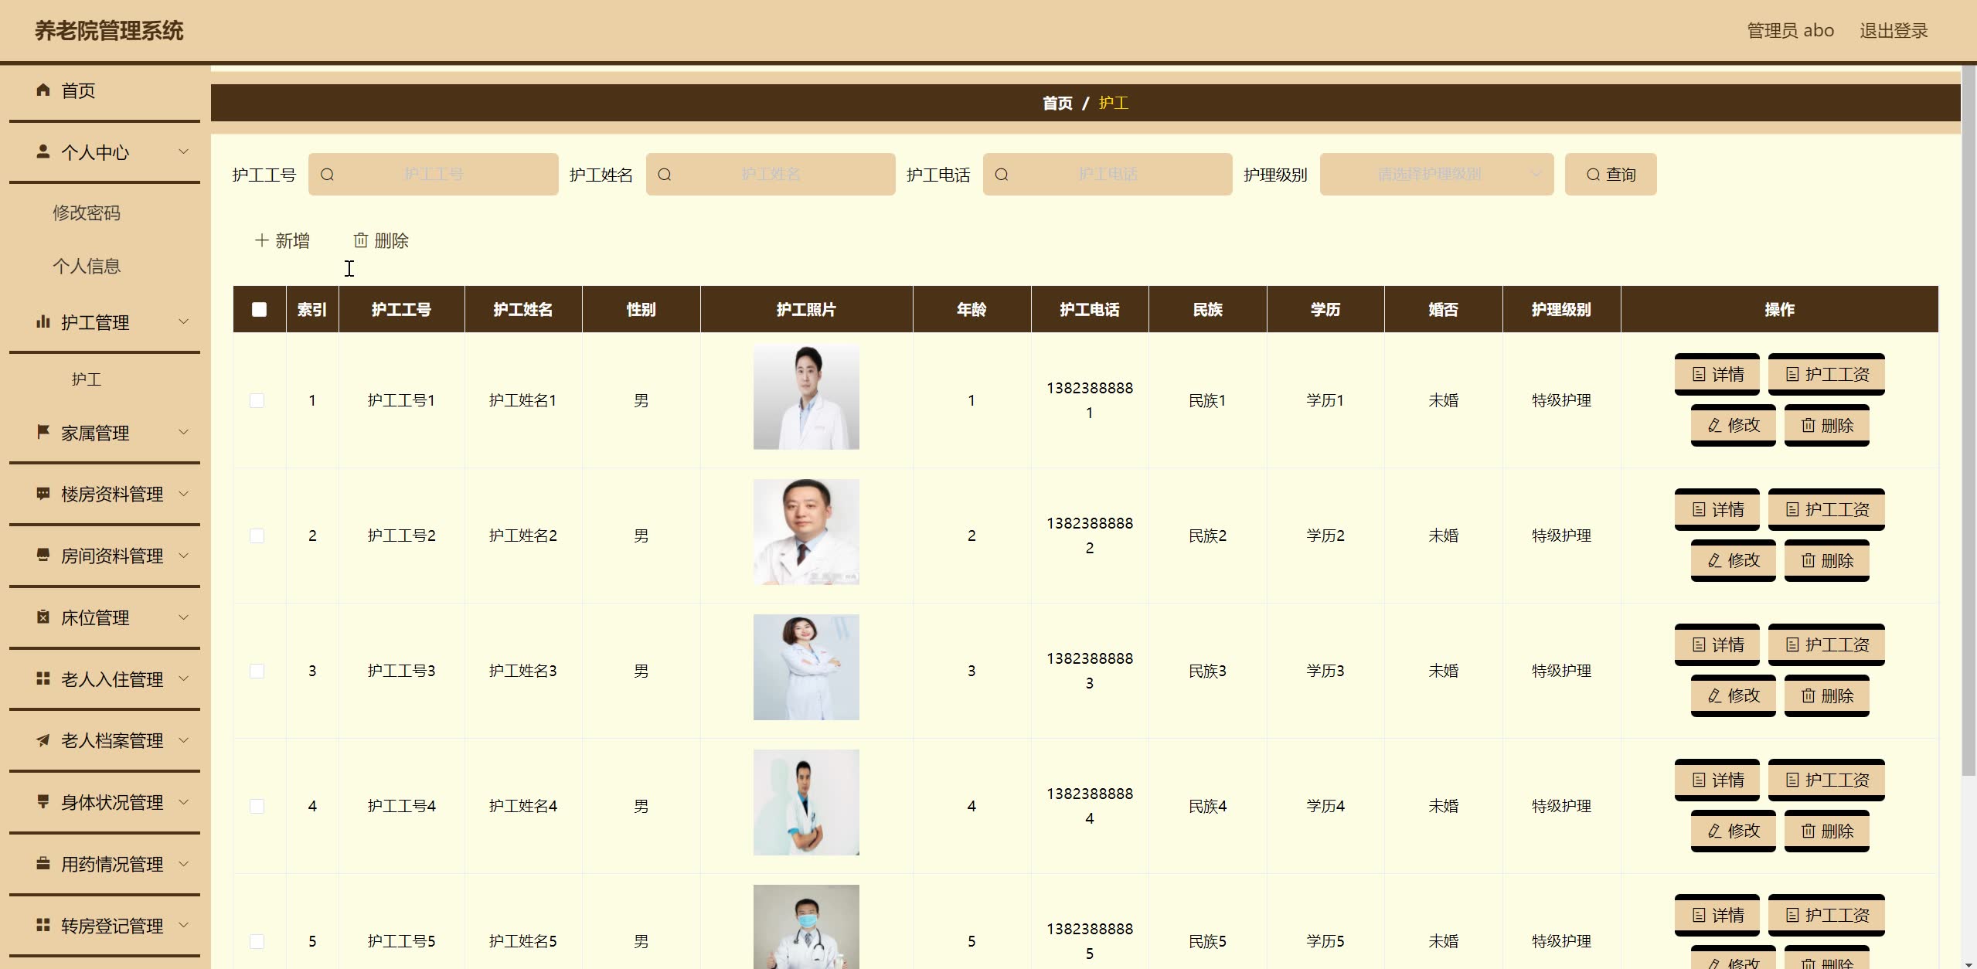Click the flag icon for 家属管理
1977x969 pixels.
point(43,431)
